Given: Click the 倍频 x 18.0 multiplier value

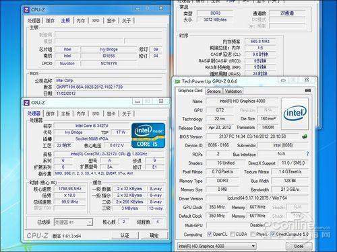Looking at the screenshot, I should coord(70,196).
